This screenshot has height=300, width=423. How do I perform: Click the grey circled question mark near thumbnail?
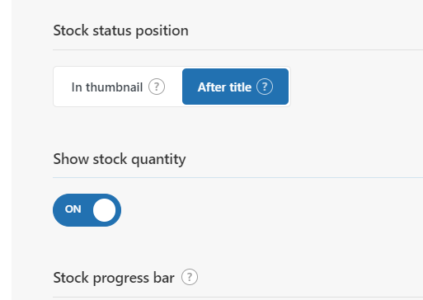click(157, 87)
